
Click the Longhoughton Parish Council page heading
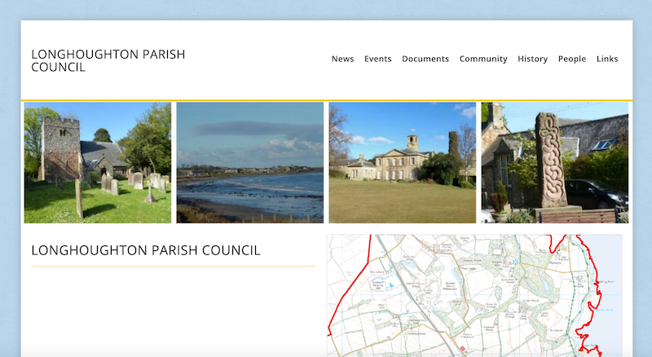[146, 250]
